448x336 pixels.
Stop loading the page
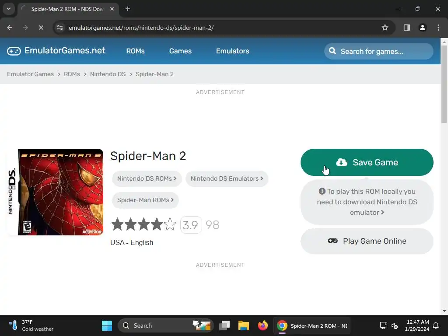pyautogui.click(x=41, y=28)
